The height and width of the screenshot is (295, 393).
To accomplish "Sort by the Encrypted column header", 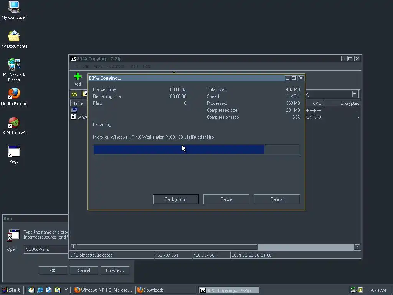I will [342, 103].
